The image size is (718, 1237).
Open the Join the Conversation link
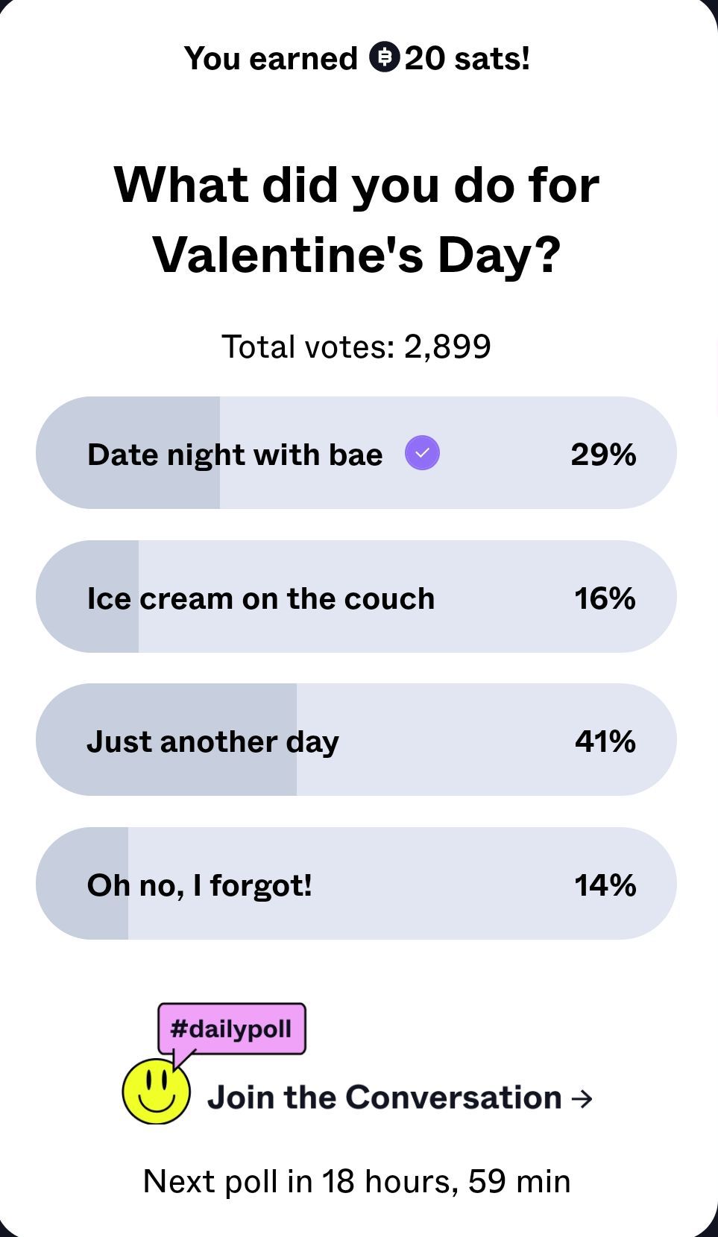384,1098
